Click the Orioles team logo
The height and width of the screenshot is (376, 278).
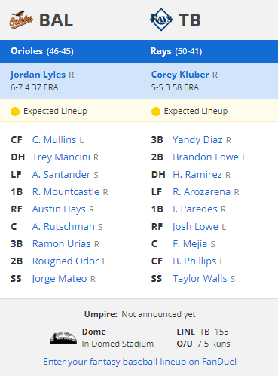(21, 20)
